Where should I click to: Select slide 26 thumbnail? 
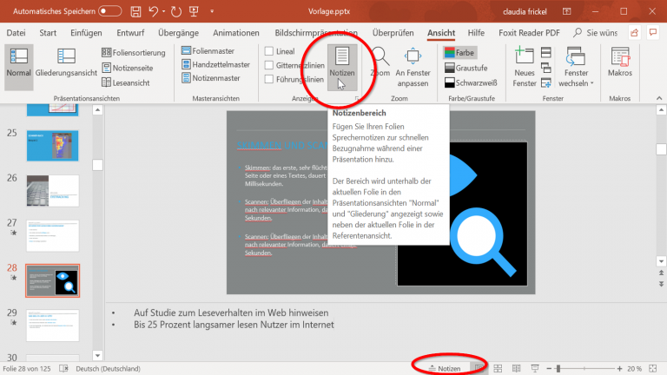tap(53, 189)
